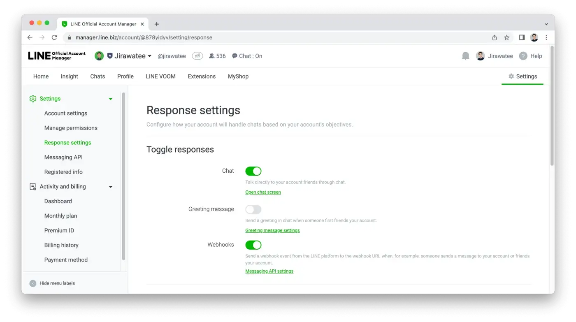
Task: Open a new tab with the plus button
Action: click(157, 24)
